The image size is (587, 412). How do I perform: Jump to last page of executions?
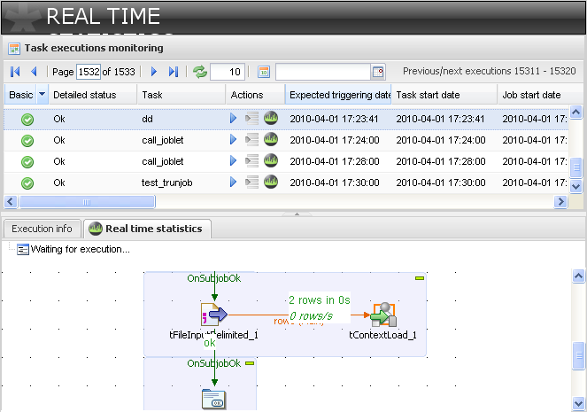(174, 72)
